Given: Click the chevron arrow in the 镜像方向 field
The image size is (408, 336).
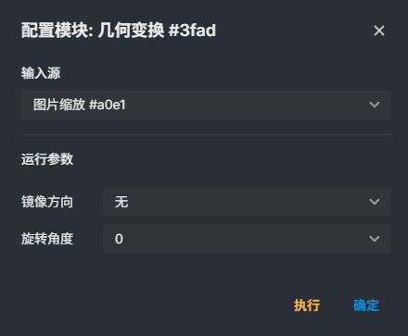Looking at the screenshot, I should click(x=375, y=202).
